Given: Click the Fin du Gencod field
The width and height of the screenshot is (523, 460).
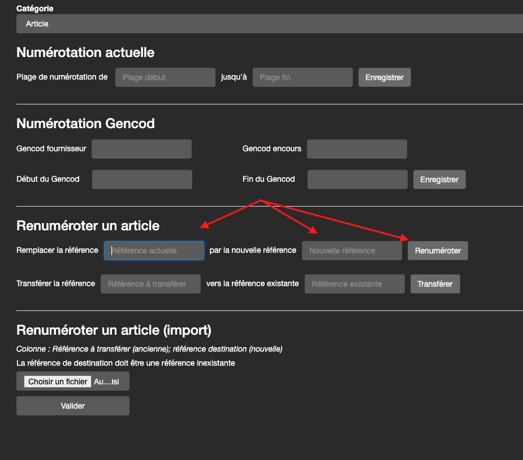Looking at the screenshot, I should tap(357, 179).
